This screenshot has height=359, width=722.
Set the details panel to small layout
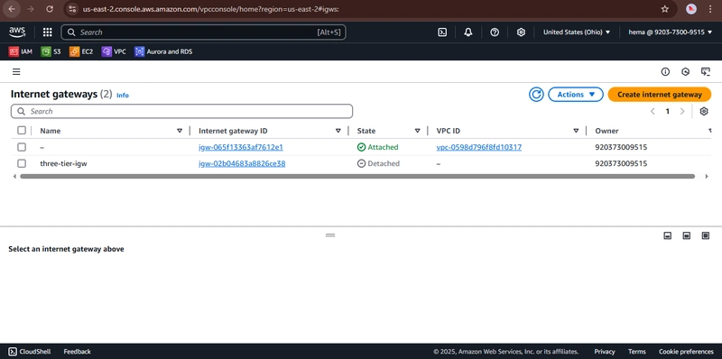click(x=667, y=235)
